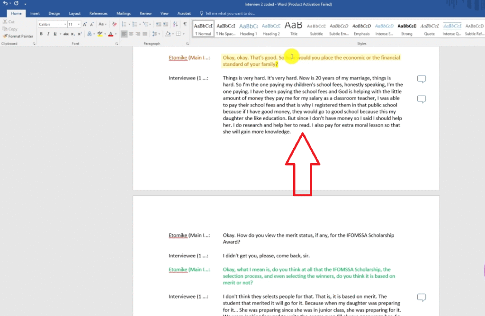The height and width of the screenshot is (316, 485).
Task: Click the Format Painter tool
Action: (x=18, y=36)
